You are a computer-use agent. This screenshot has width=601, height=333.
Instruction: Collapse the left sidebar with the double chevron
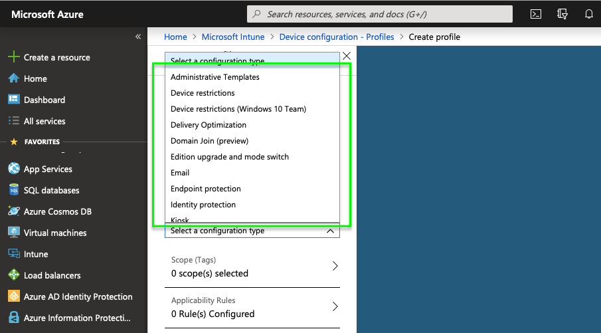pos(138,37)
